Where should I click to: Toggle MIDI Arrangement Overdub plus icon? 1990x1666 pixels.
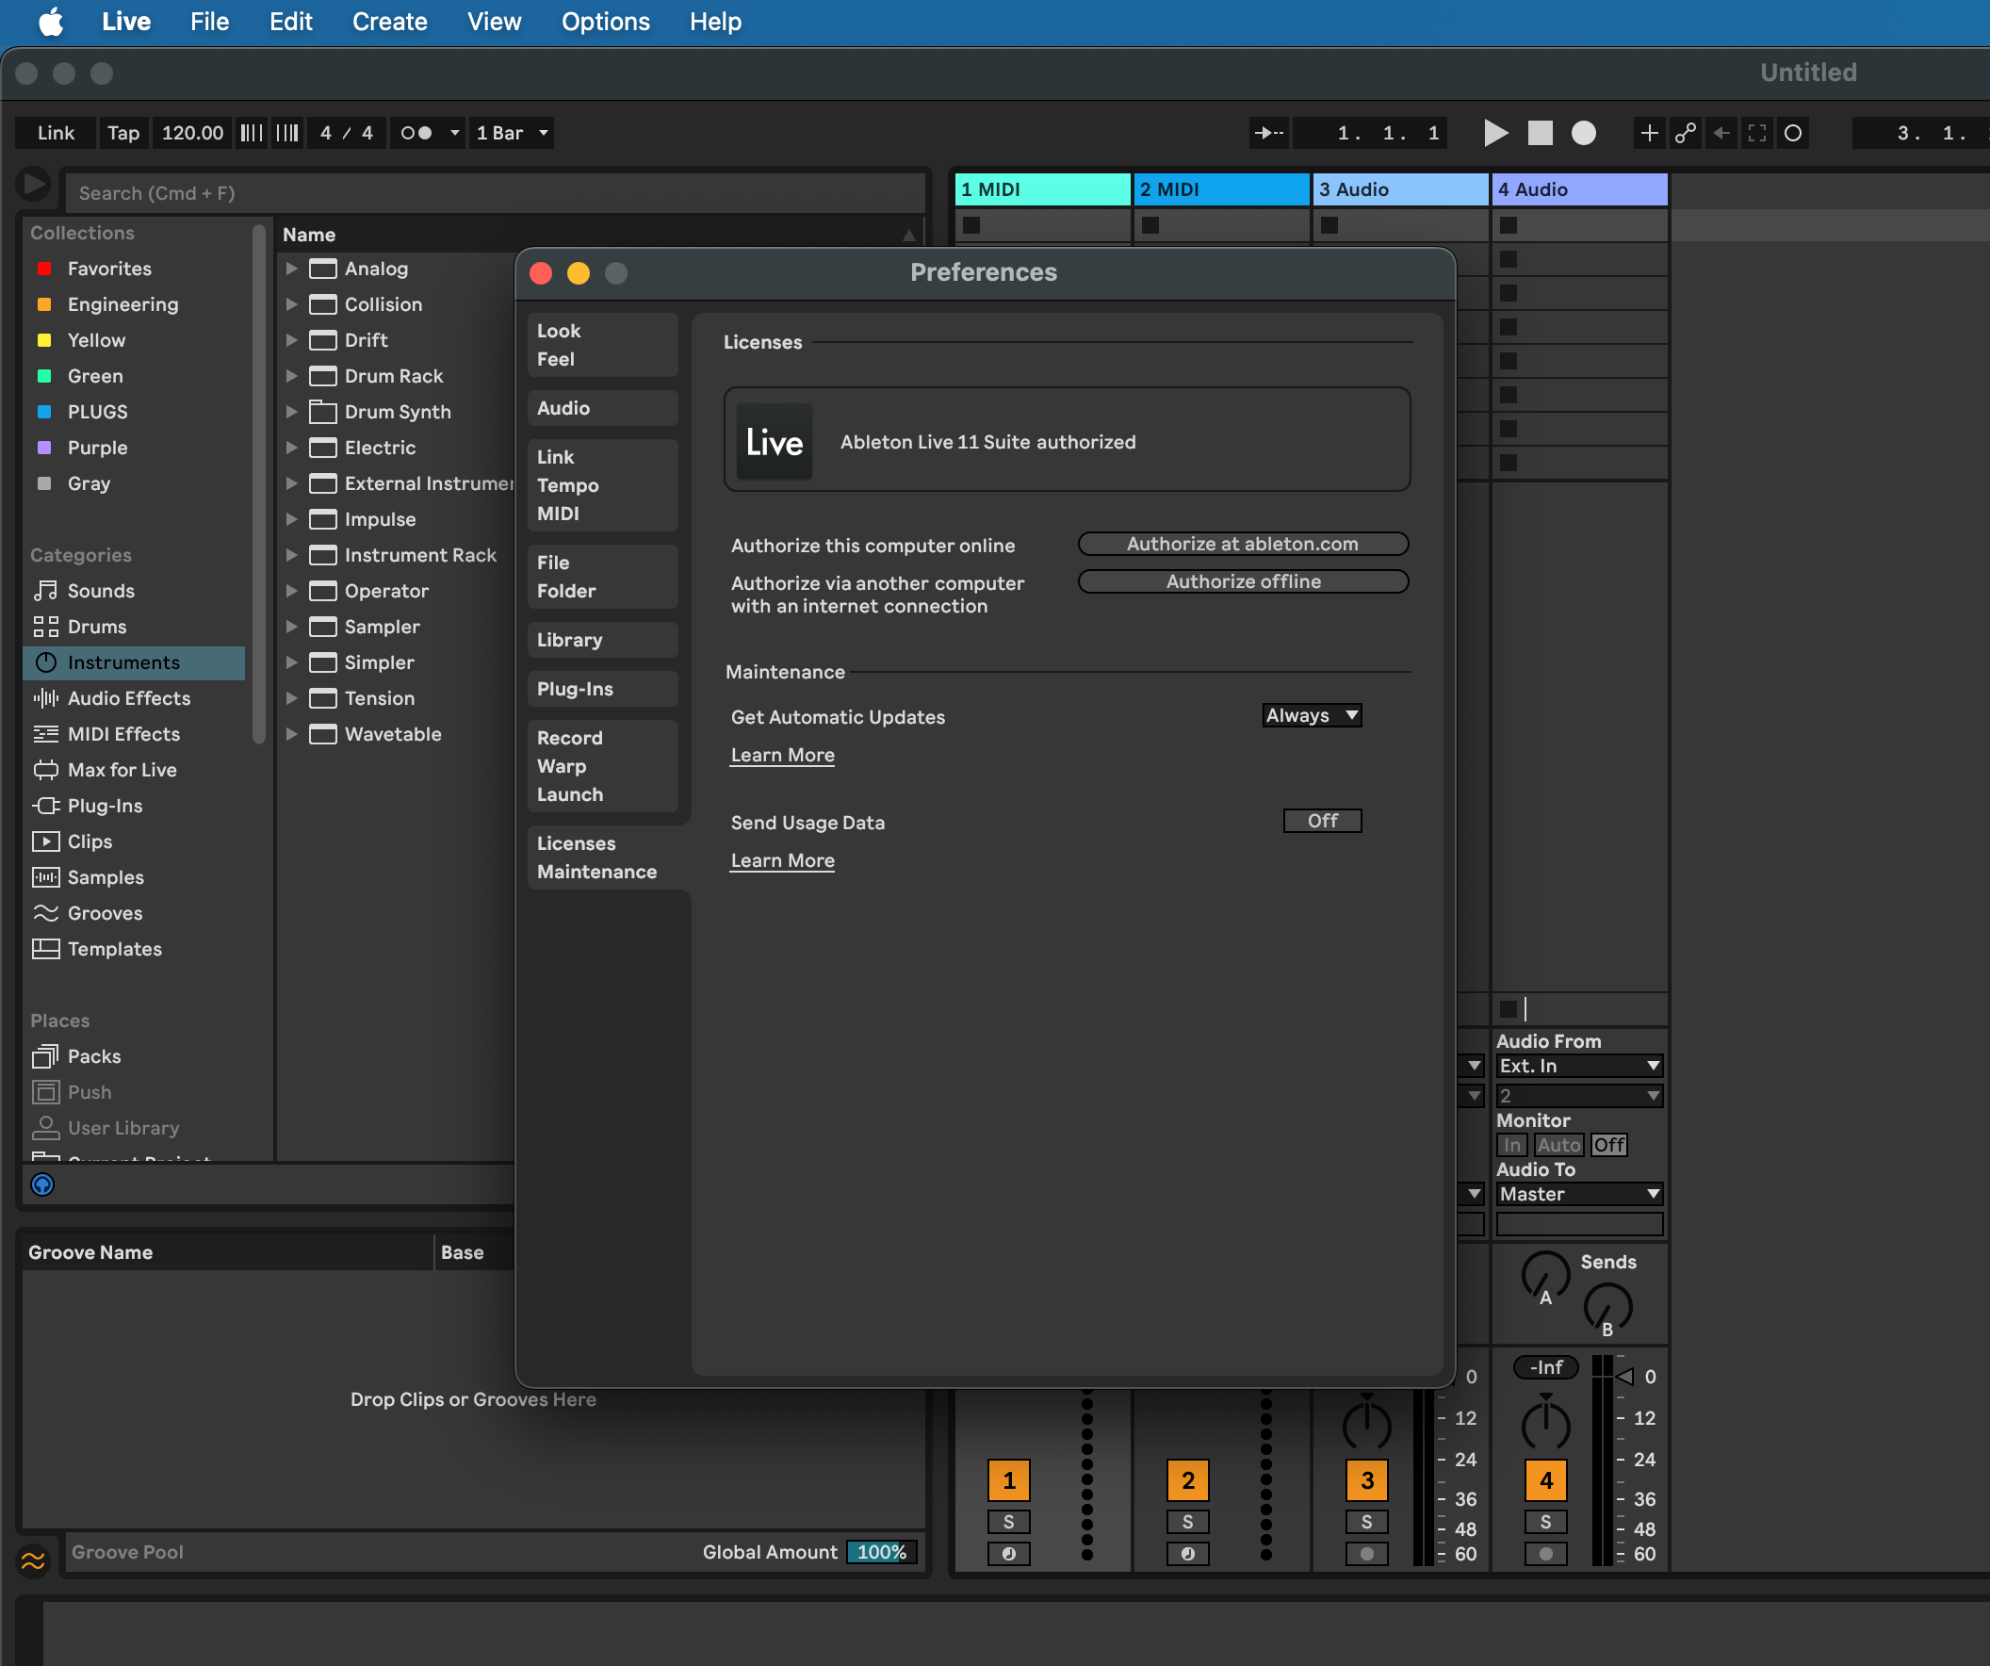1649,133
